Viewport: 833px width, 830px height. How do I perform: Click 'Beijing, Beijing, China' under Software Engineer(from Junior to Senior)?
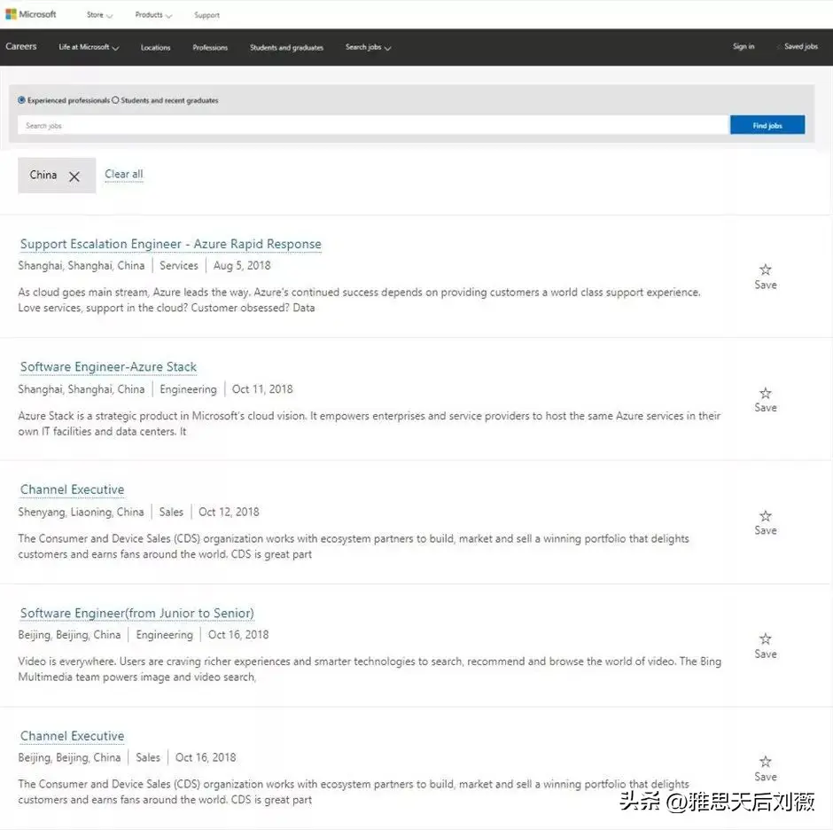coord(70,635)
